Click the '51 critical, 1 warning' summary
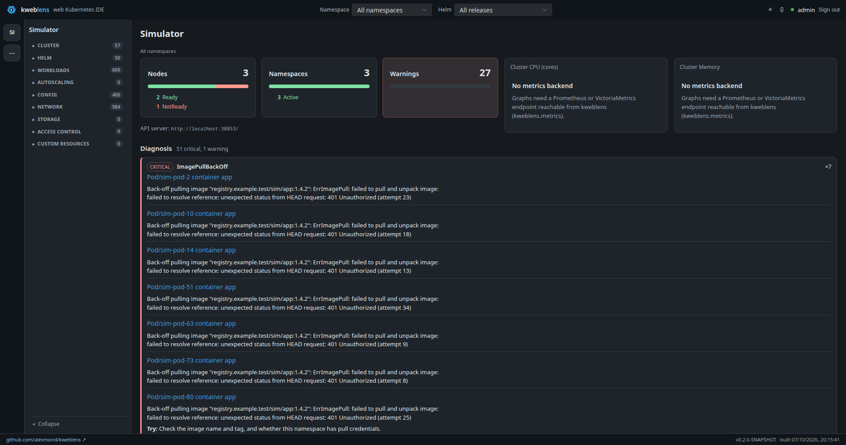This screenshot has height=445, width=846. click(x=202, y=149)
